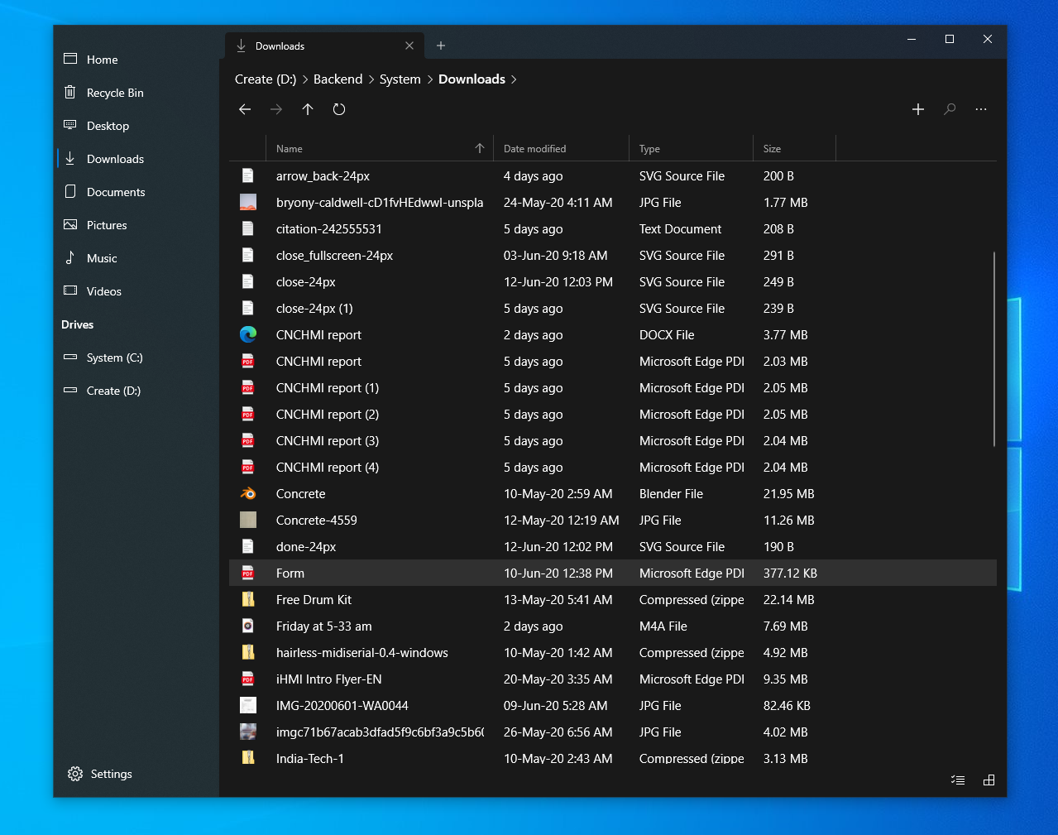The width and height of the screenshot is (1058, 835).
Task: Click the Downloads tab title
Action: click(x=280, y=46)
